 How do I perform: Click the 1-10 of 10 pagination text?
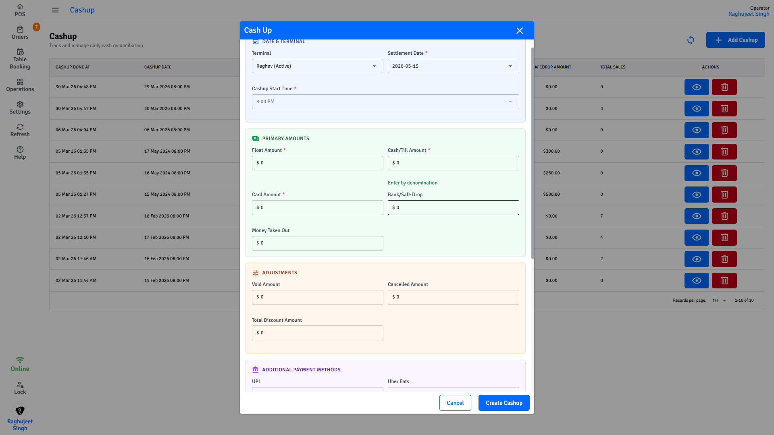744,300
